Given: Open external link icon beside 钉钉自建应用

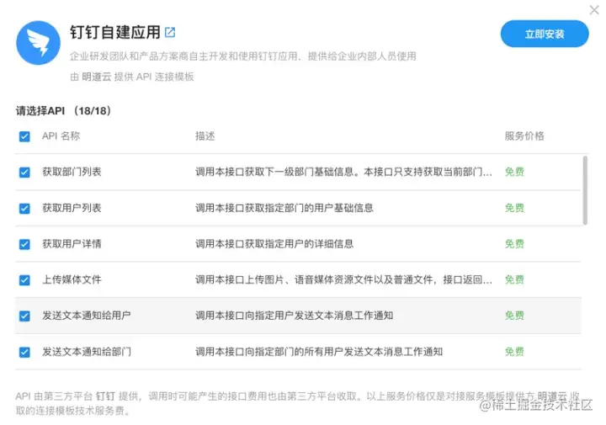Looking at the screenshot, I should pyautogui.click(x=170, y=32).
